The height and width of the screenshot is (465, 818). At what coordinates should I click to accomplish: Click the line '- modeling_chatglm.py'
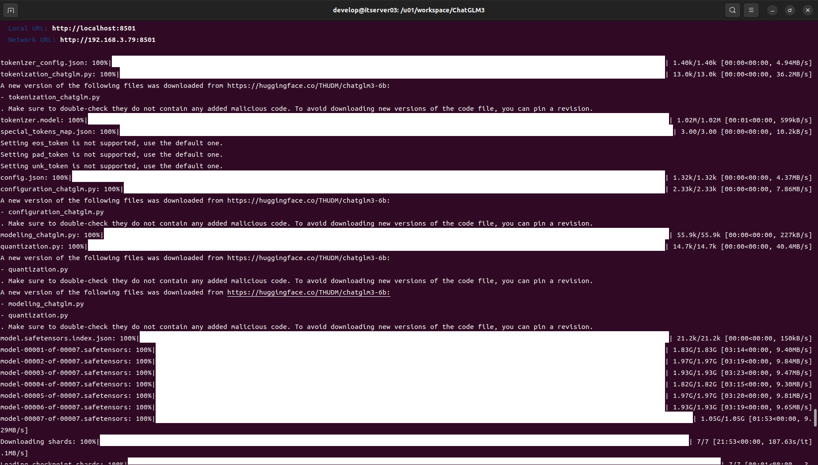point(42,304)
